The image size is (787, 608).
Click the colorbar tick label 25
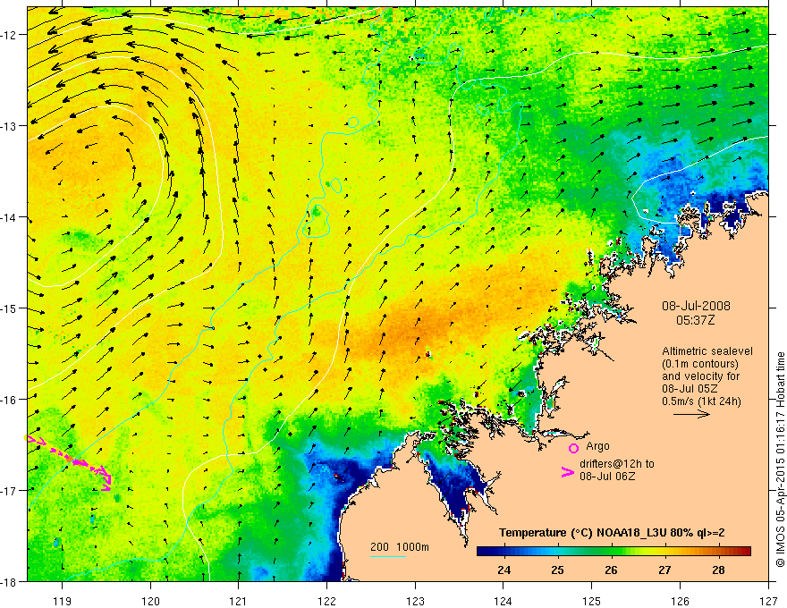(x=558, y=570)
